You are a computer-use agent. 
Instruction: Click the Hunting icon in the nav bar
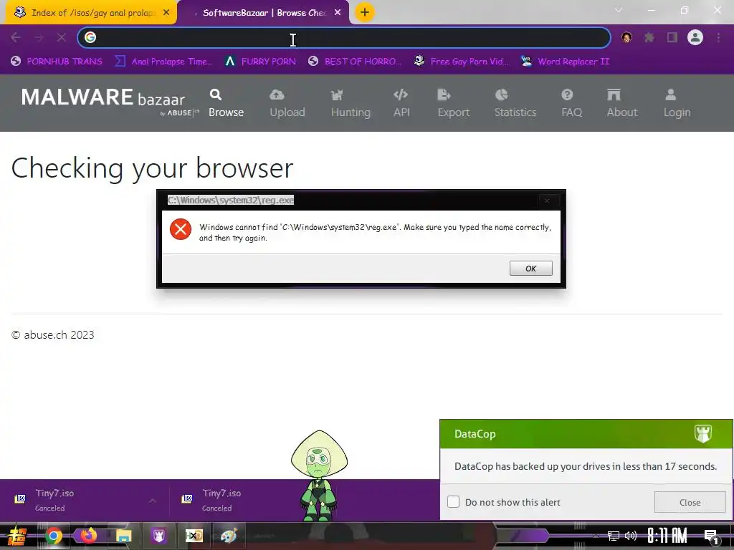pos(337,95)
